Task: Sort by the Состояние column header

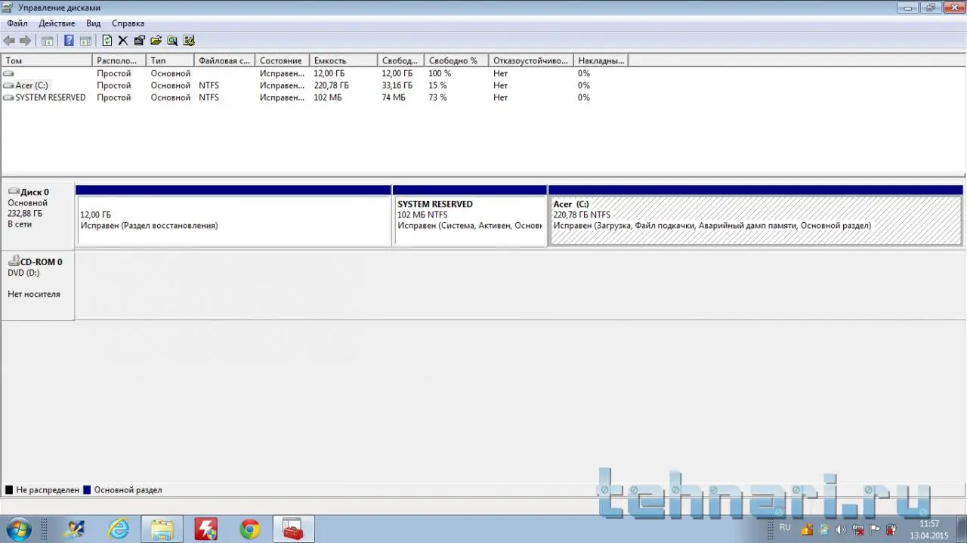Action: pyautogui.click(x=282, y=60)
